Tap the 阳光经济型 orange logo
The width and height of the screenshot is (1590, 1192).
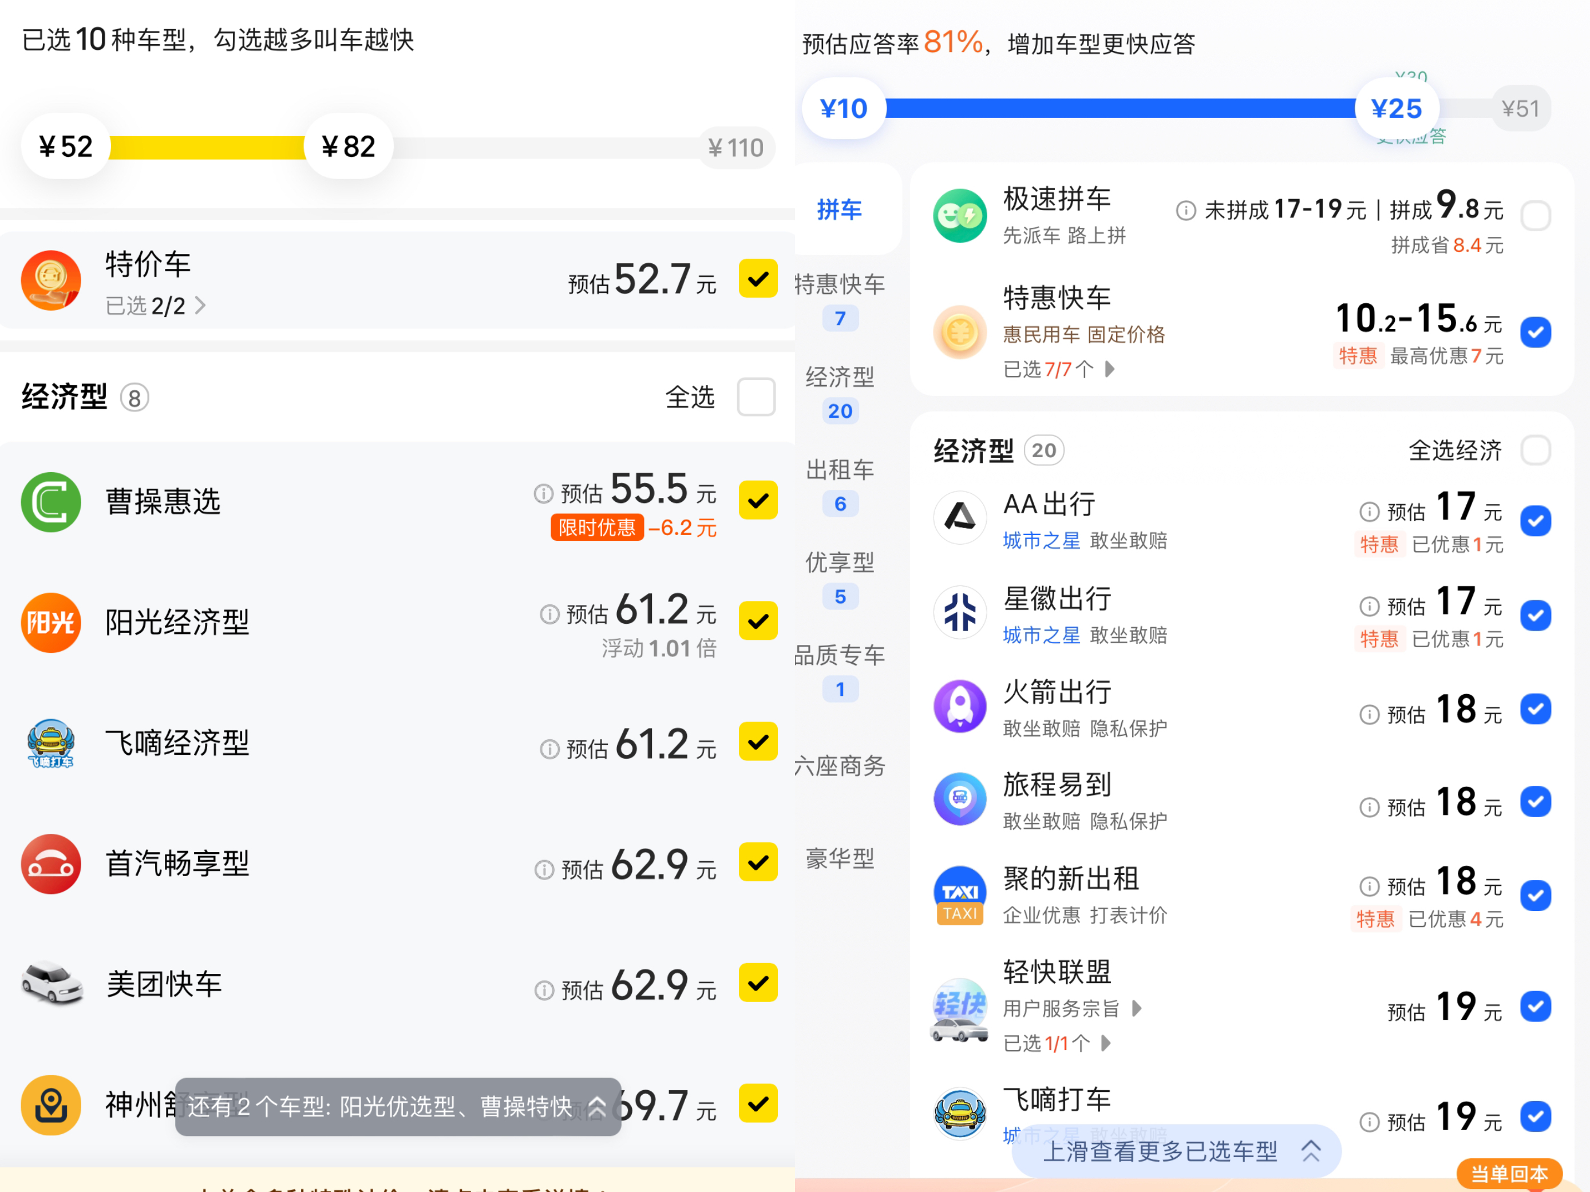(50, 622)
